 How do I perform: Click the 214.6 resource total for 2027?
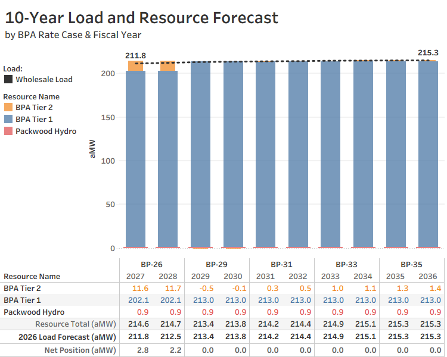(x=138, y=324)
